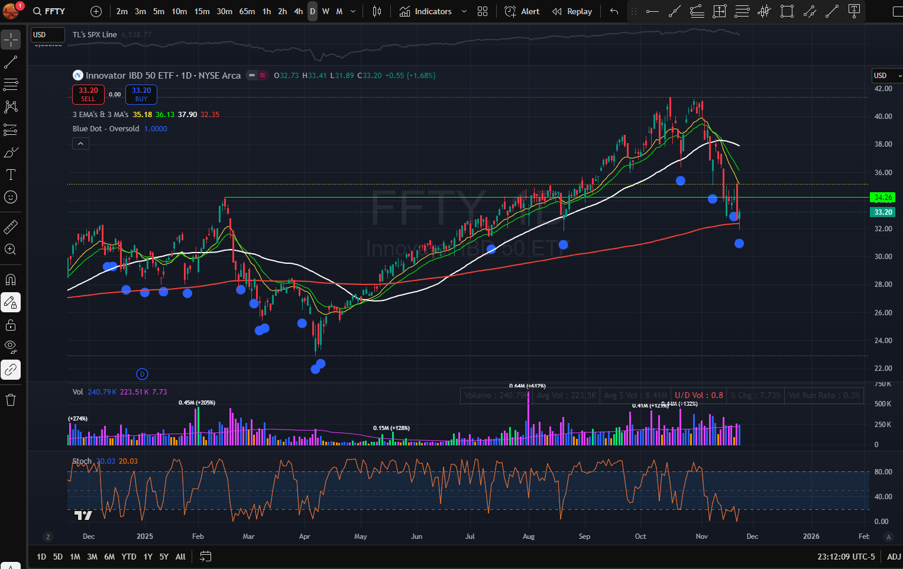Create an Alert
Image resolution: width=903 pixels, height=569 pixels.
[522, 11]
